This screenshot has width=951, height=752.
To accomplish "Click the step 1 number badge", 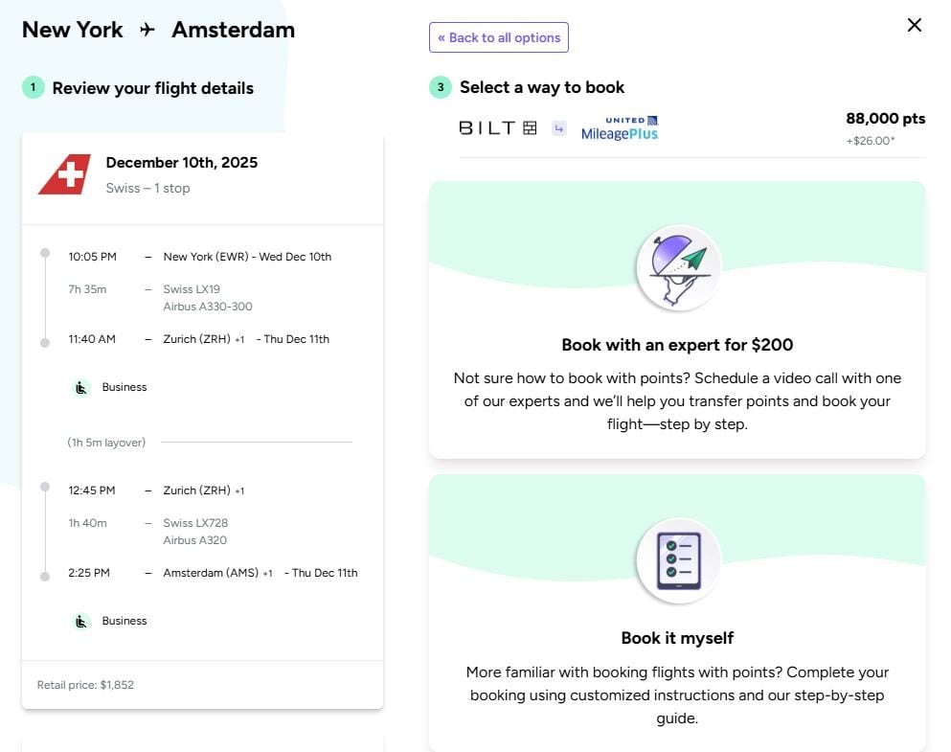I will (33, 88).
